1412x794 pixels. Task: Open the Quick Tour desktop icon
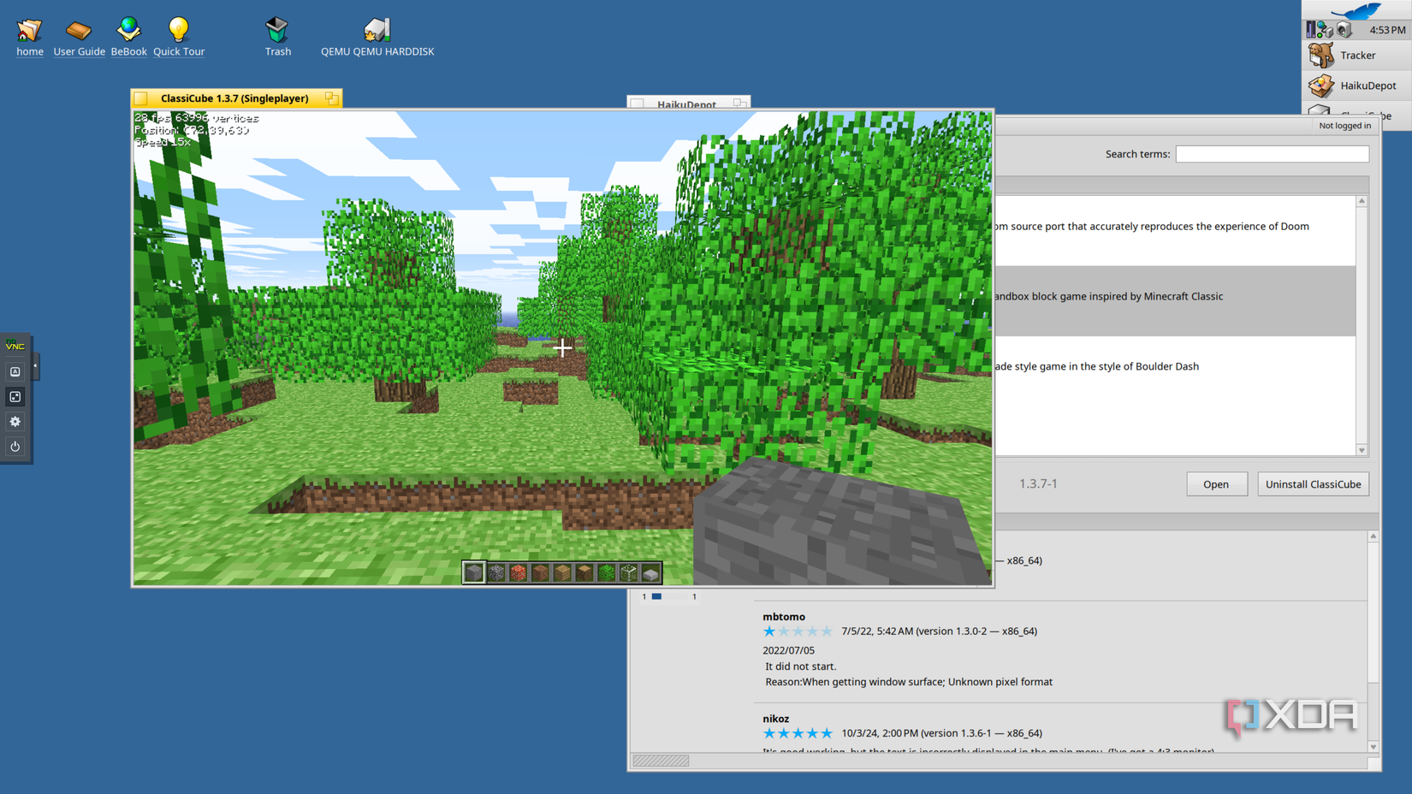tap(179, 37)
